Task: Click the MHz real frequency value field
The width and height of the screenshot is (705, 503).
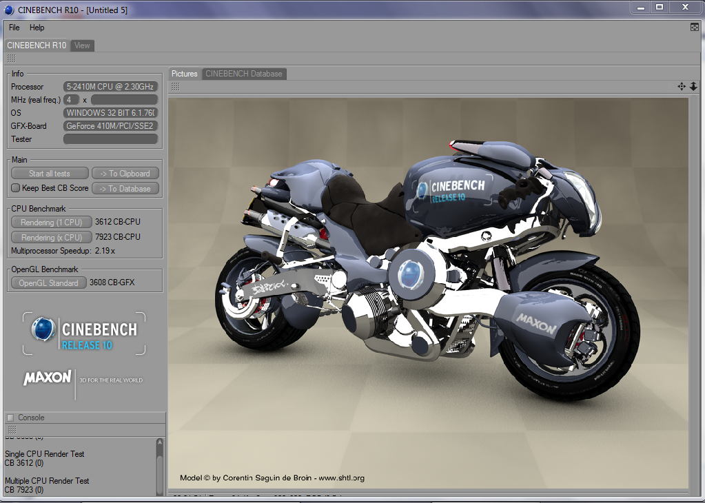Action: click(124, 100)
